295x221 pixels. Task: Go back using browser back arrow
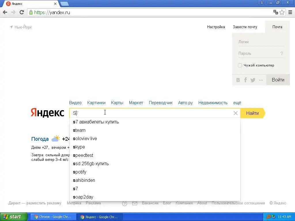(x=5, y=12)
